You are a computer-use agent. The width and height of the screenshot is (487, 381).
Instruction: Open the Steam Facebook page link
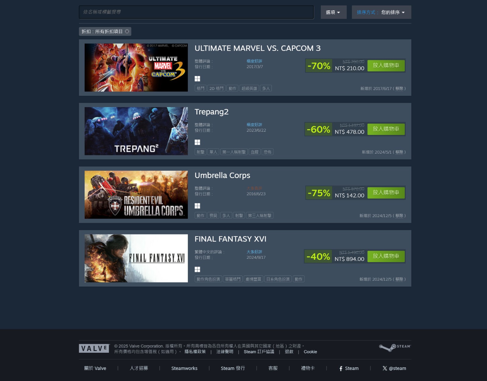(349, 368)
